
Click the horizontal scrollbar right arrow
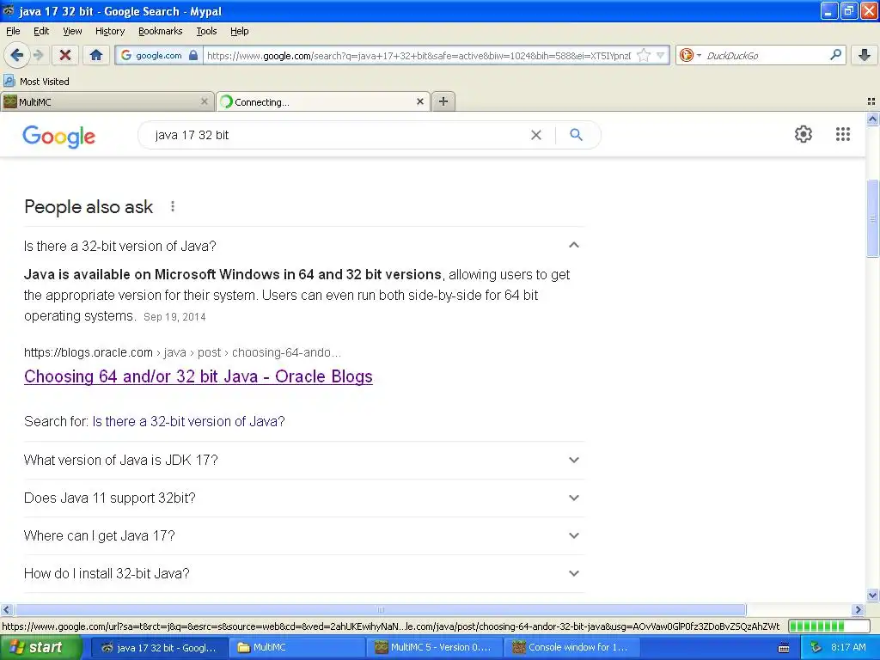coord(859,609)
